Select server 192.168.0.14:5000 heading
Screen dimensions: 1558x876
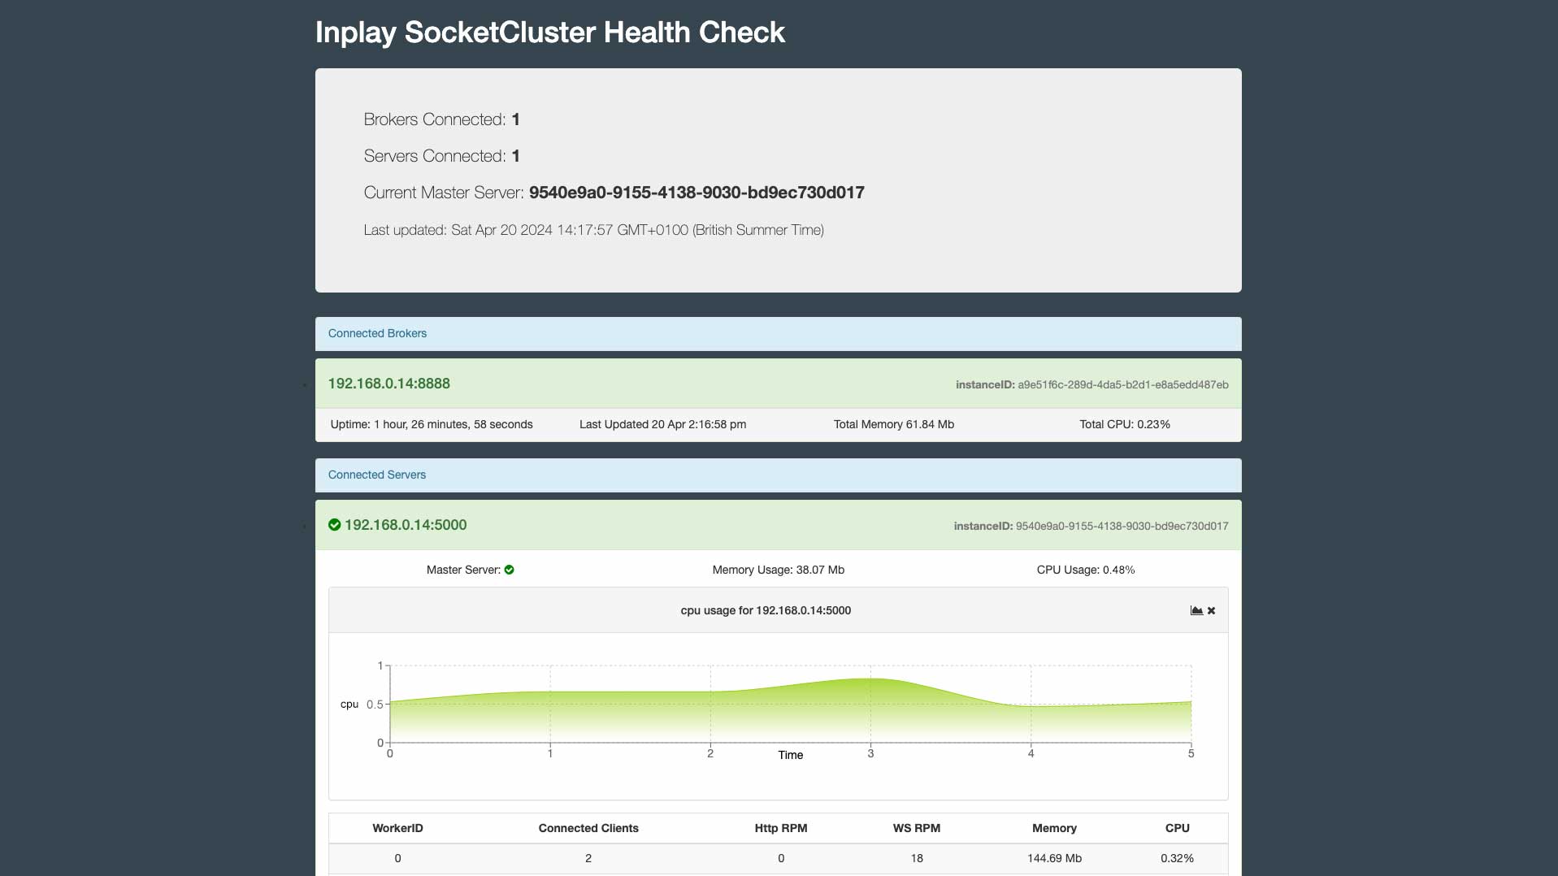coord(406,525)
